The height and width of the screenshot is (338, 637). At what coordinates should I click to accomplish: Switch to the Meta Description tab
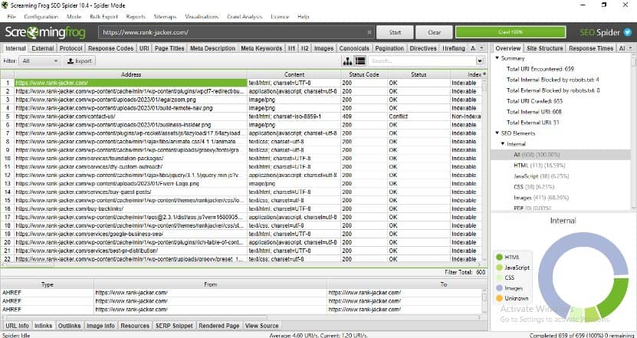[x=213, y=48]
